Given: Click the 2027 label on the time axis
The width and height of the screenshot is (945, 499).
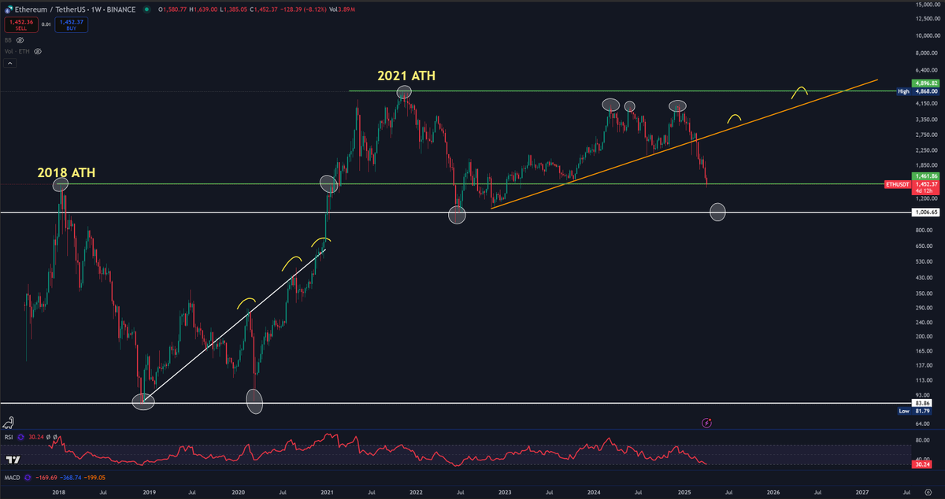Looking at the screenshot, I should 862,492.
